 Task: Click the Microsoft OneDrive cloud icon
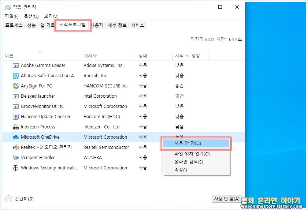click(x=16, y=137)
